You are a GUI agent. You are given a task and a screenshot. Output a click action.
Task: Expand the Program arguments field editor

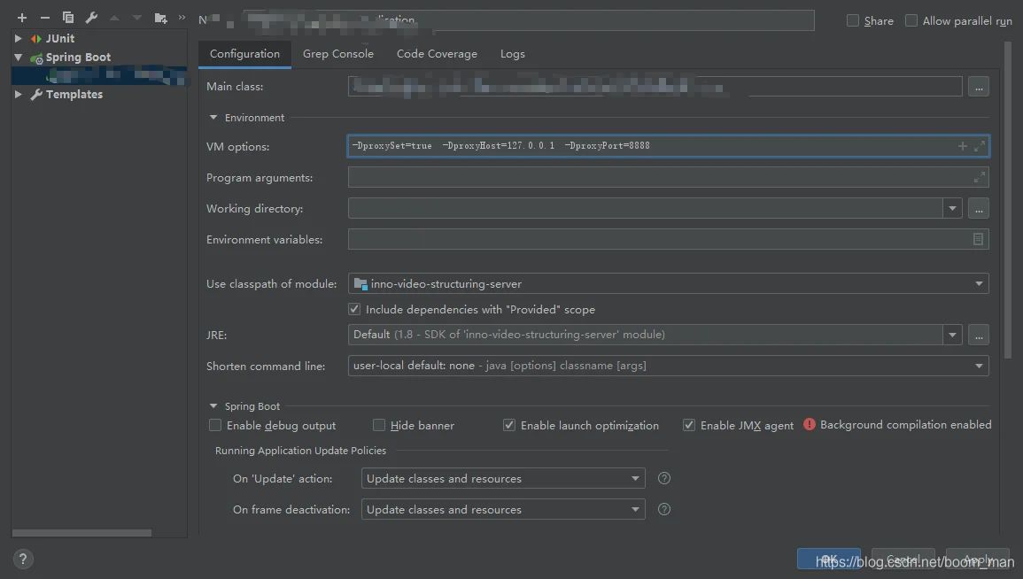click(980, 177)
